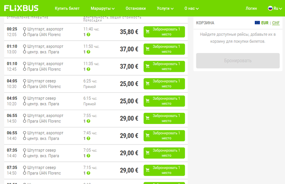
Task: Click the cart icon on the 35,80 € booking button
Action: [148, 32]
